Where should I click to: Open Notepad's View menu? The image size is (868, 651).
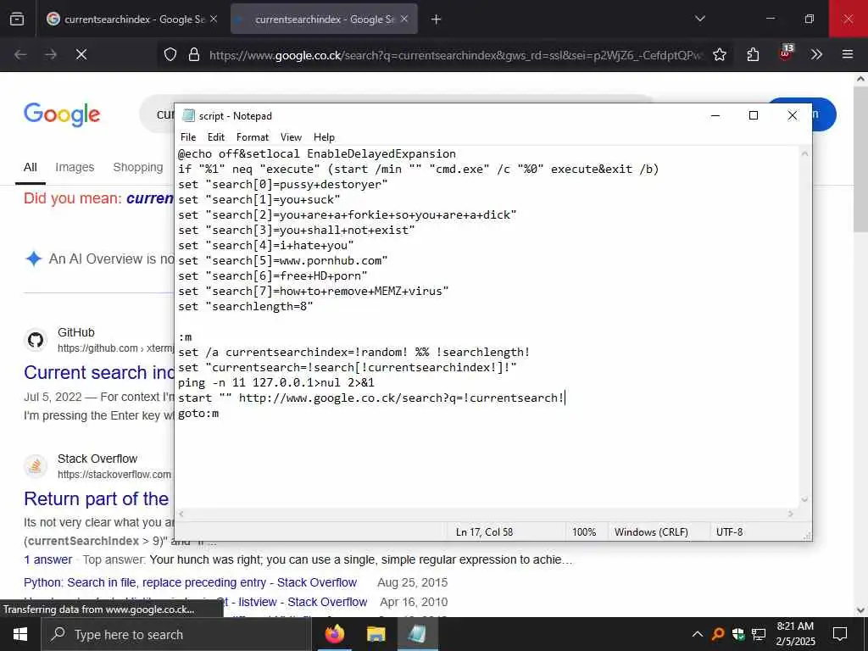[291, 137]
